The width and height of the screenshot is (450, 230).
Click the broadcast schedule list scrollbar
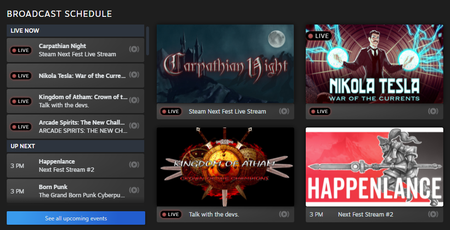(x=148, y=41)
